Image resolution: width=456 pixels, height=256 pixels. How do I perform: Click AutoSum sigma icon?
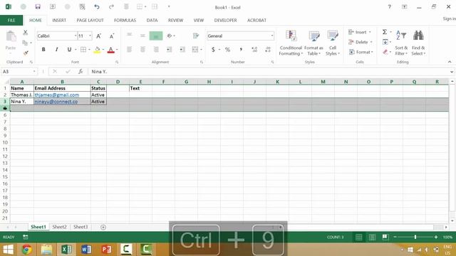pos(385,32)
